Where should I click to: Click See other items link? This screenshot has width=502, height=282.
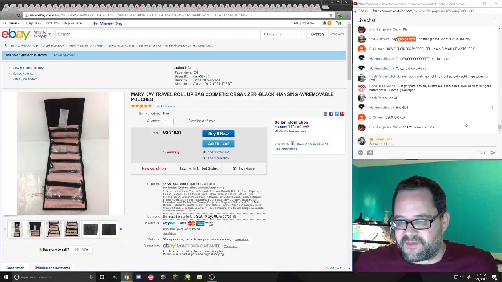(x=286, y=149)
